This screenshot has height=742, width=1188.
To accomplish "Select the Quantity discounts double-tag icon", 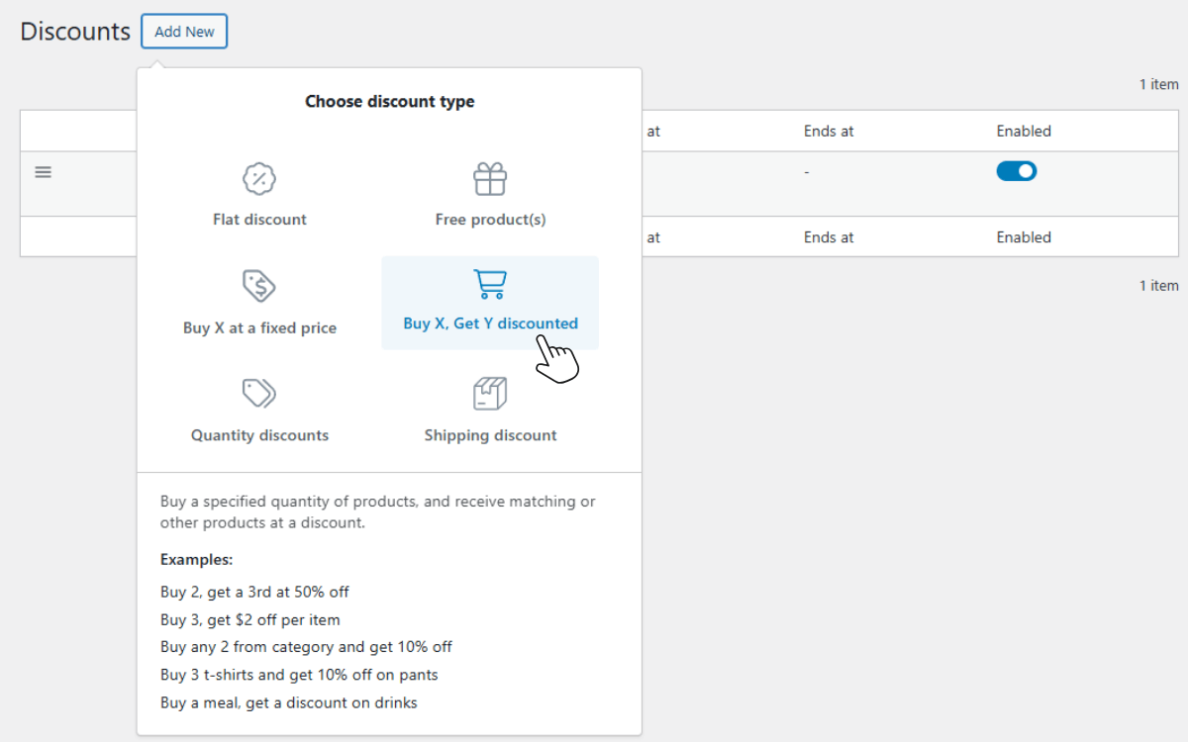I will [x=259, y=393].
